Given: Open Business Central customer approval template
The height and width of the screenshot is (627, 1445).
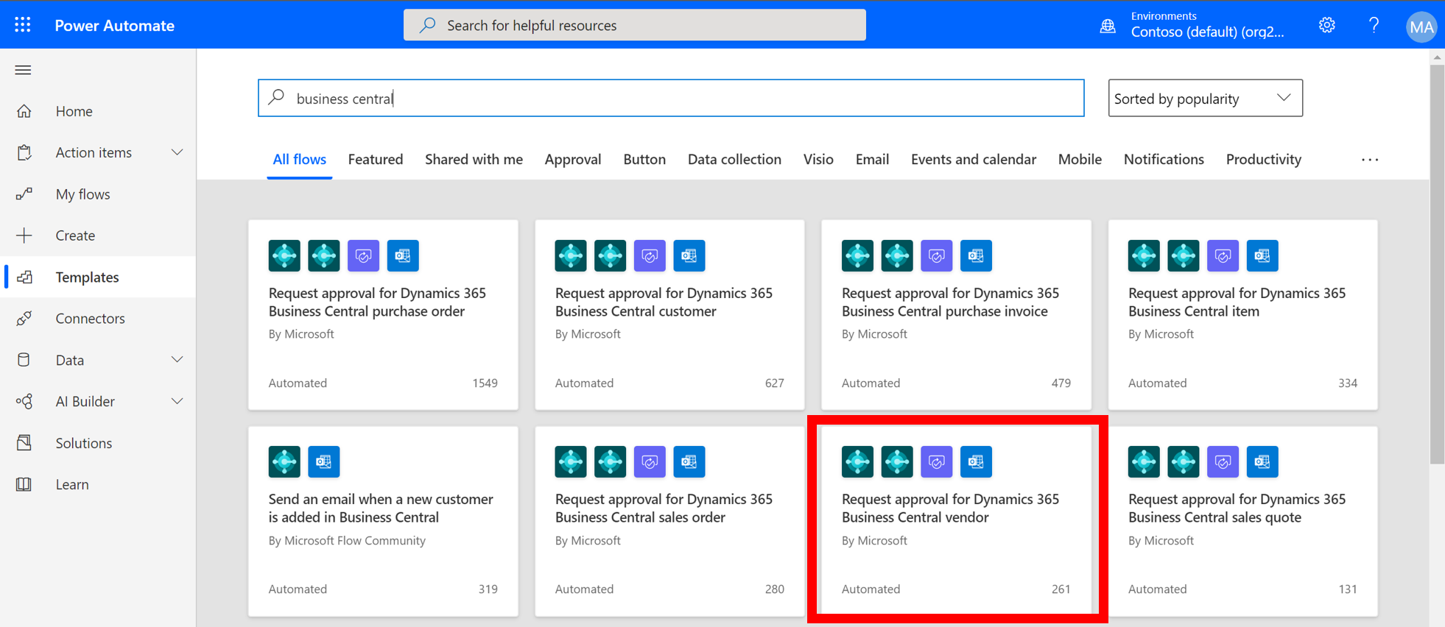Looking at the screenshot, I should [669, 315].
